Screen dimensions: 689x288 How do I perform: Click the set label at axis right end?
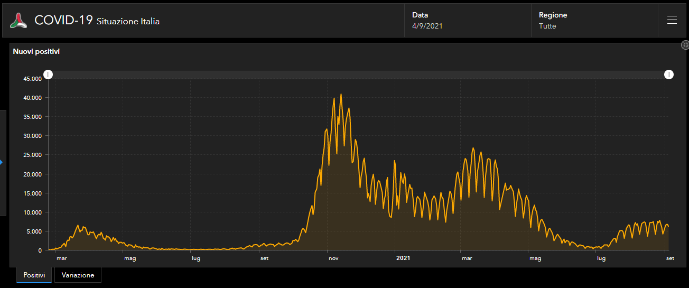670,258
